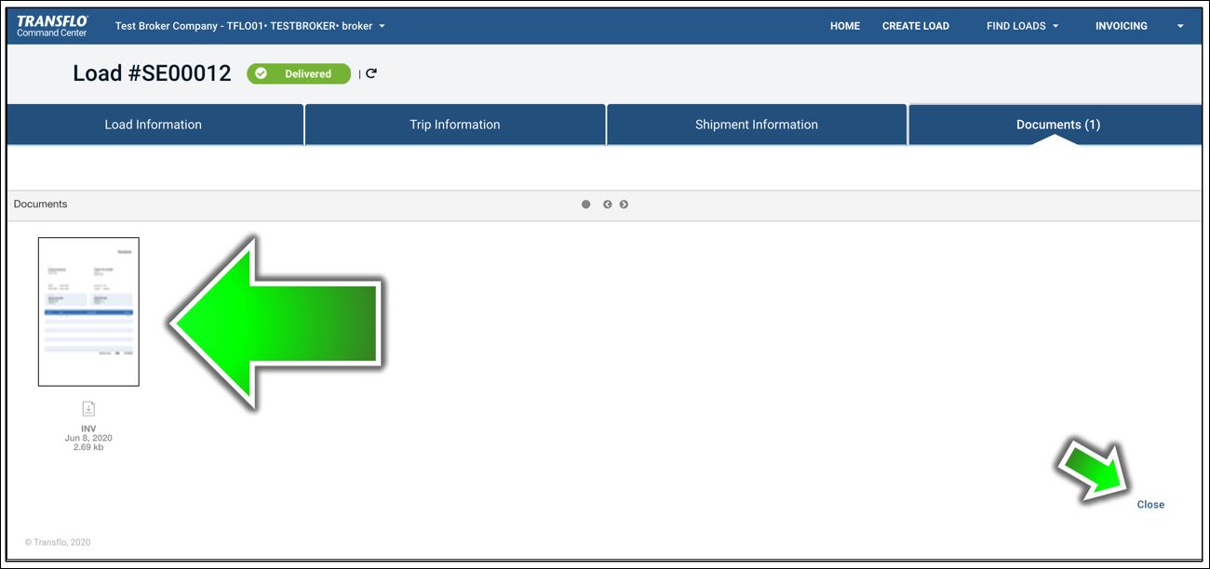
Task: Click the green checkmark on the Delivered badge
Action: 262,73
